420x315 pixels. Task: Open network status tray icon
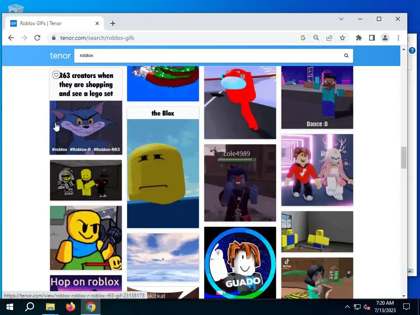click(x=357, y=307)
